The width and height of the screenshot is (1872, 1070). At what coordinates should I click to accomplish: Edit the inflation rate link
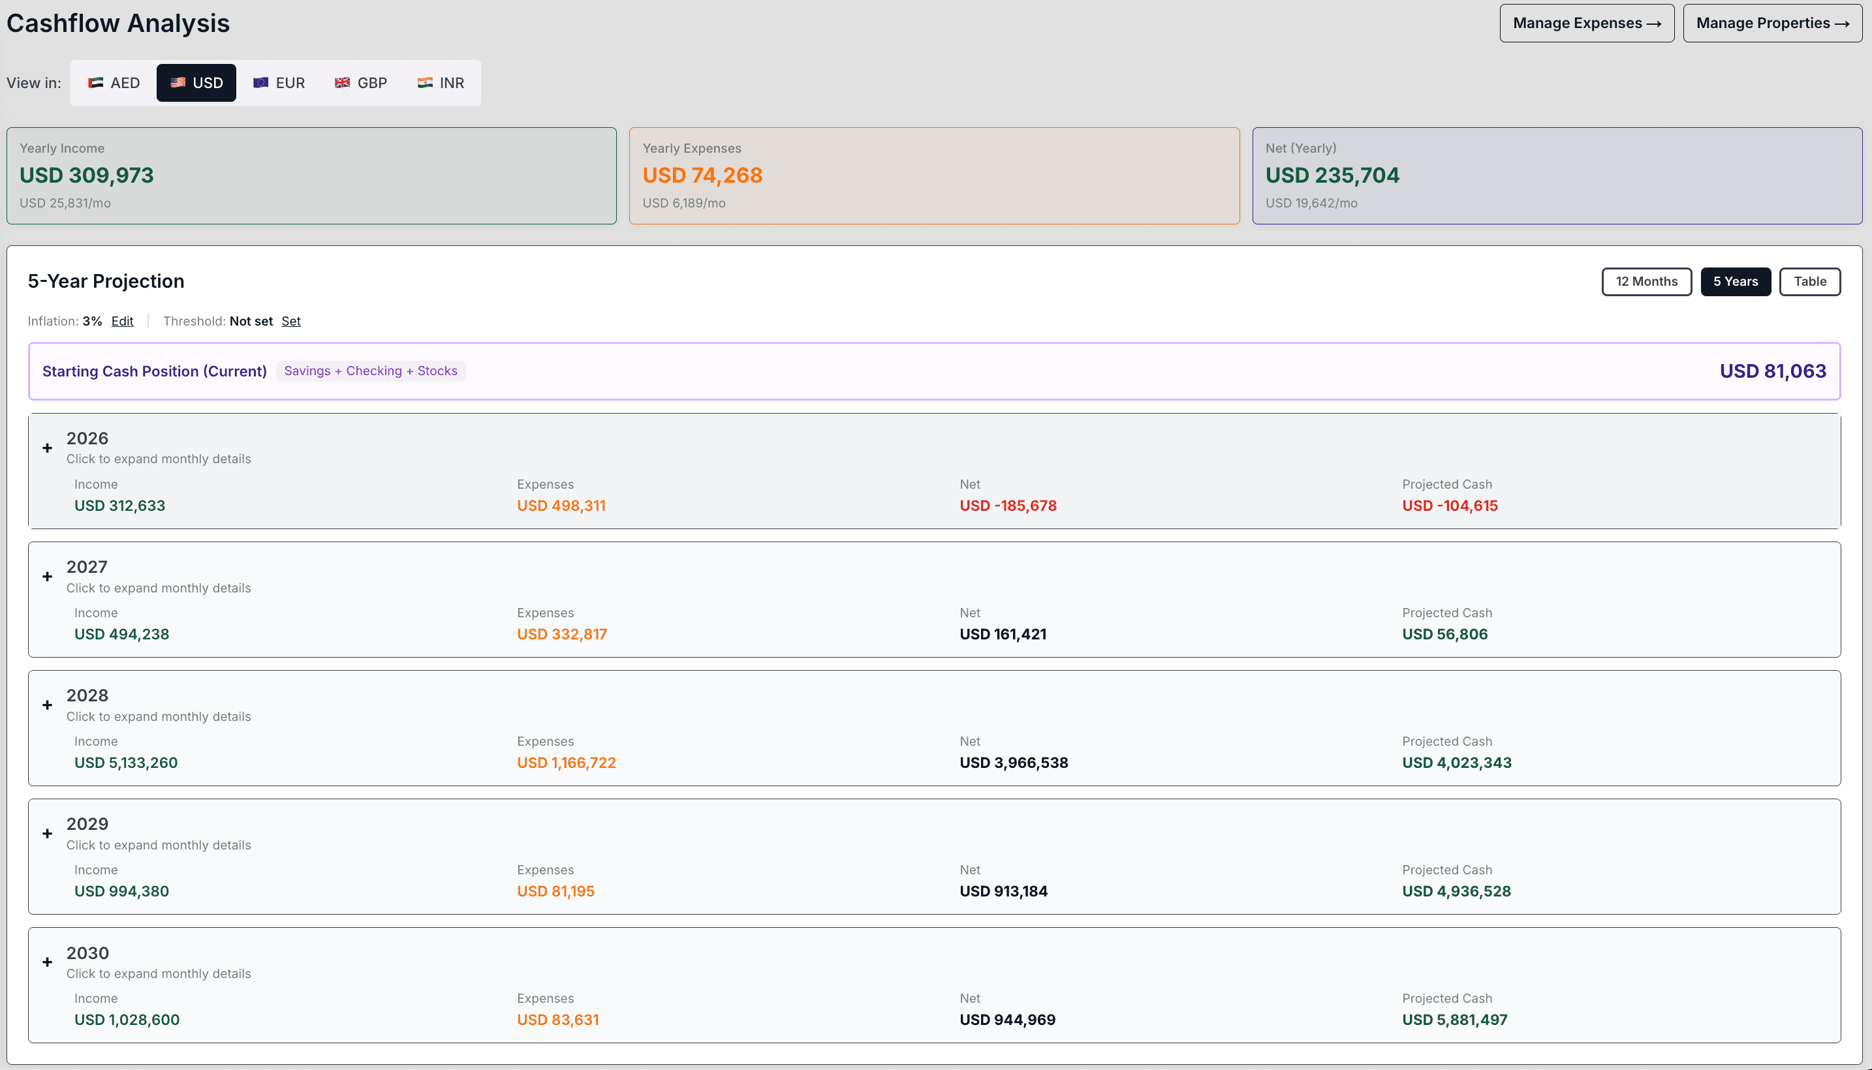(122, 321)
